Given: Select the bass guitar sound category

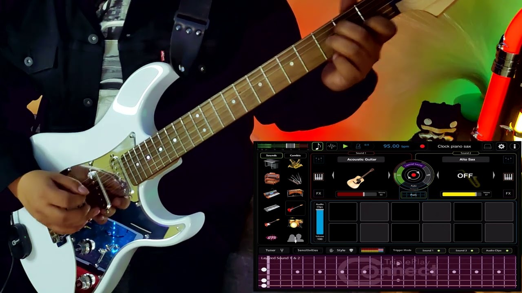Looking at the screenshot, I should pyautogui.click(x=272, y=223).
